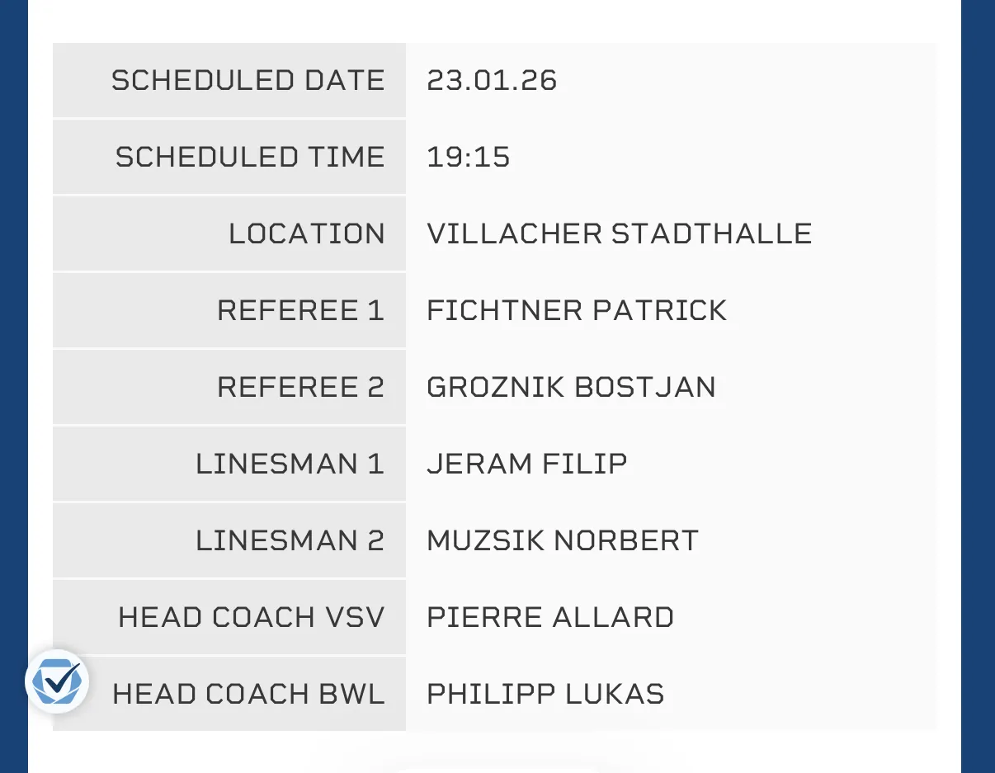This screenshot has height=773, width=995.
Task: Select the date value 23.01.26
Action: 492,81
